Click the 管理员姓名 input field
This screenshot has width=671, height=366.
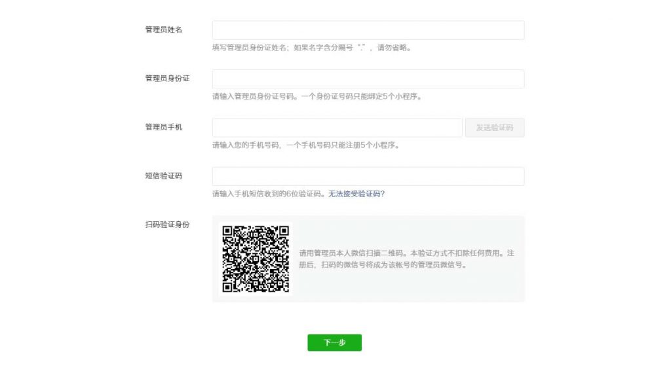coord(368,30)
